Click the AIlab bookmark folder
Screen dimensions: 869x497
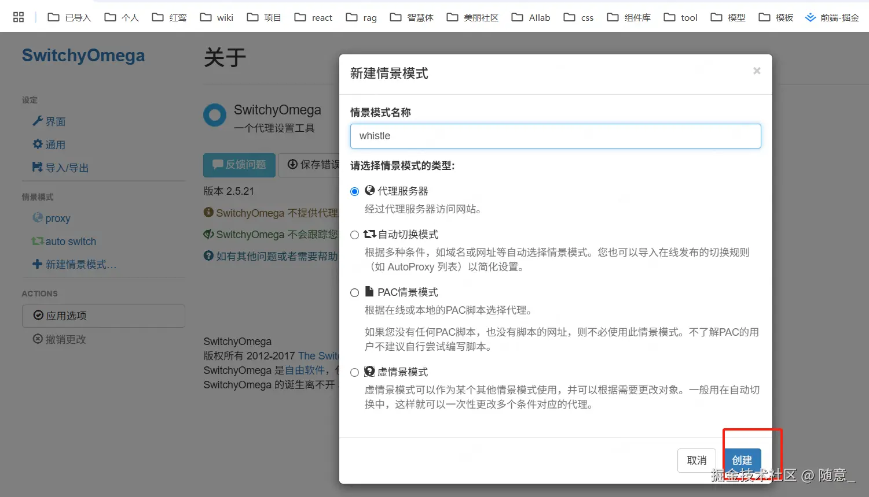(531, 17)
